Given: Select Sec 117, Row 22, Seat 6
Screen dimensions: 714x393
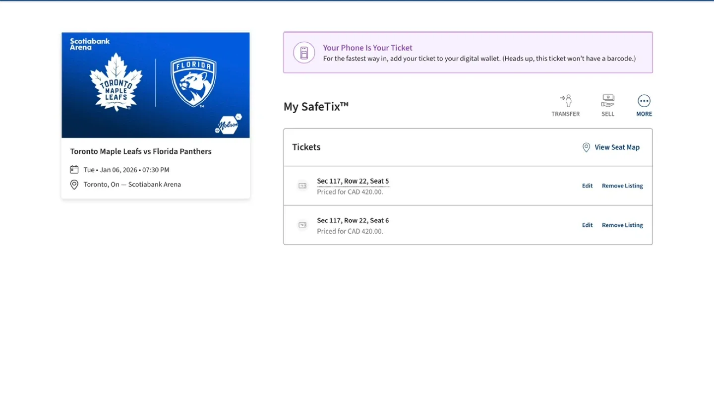Looking at the screenshot, I should (353, 220).
